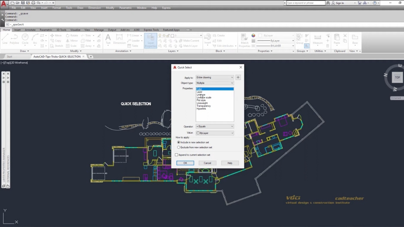This screenshot has height=227, width=404.
Task: Select the Text tool in Annotation panel
Action: click(x=108, y=39)
